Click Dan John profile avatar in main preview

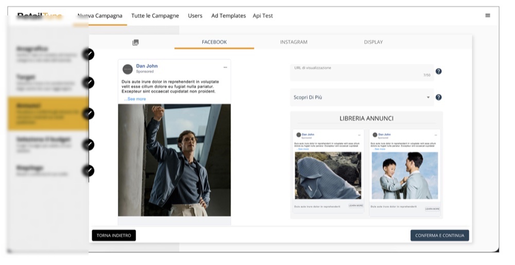coord(127,69)
